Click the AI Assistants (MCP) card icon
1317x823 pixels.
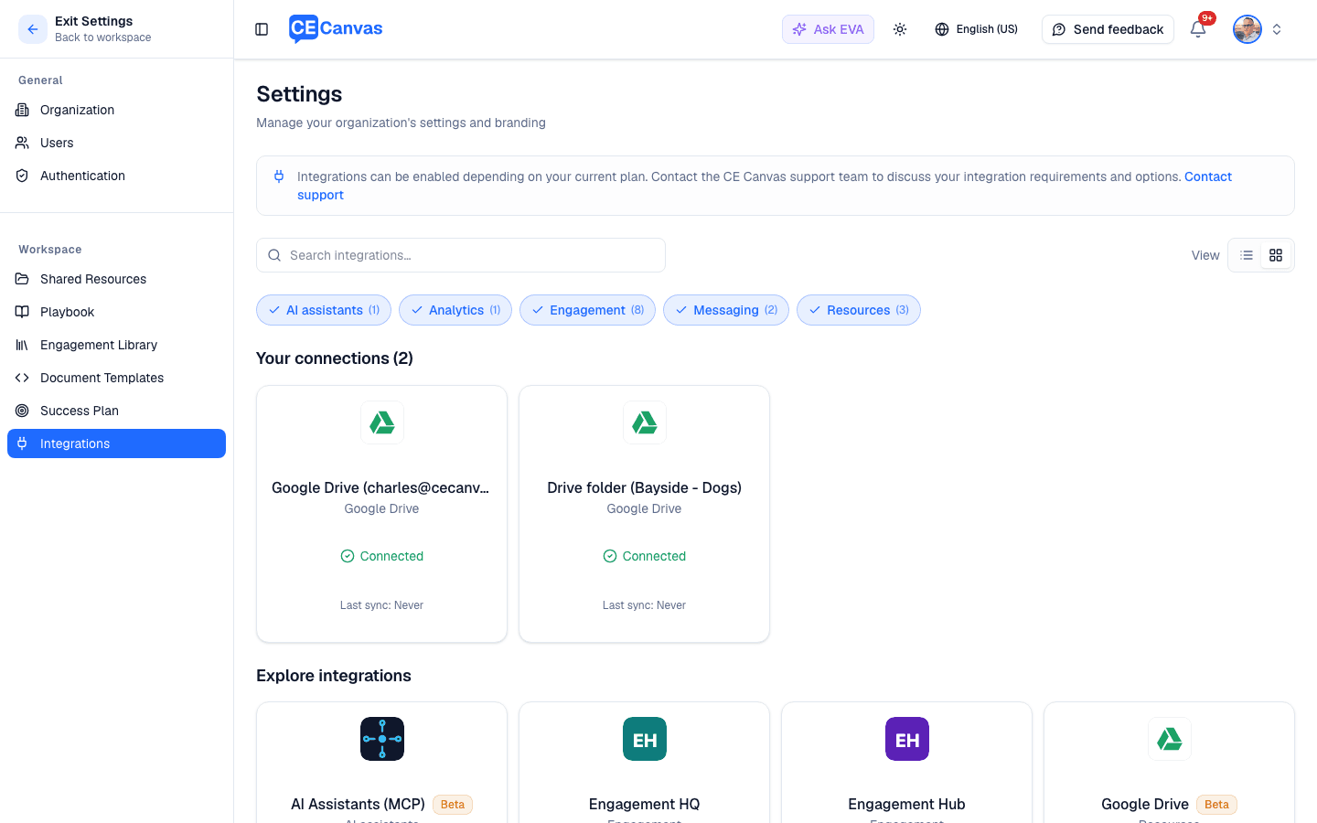click(382, 739)
